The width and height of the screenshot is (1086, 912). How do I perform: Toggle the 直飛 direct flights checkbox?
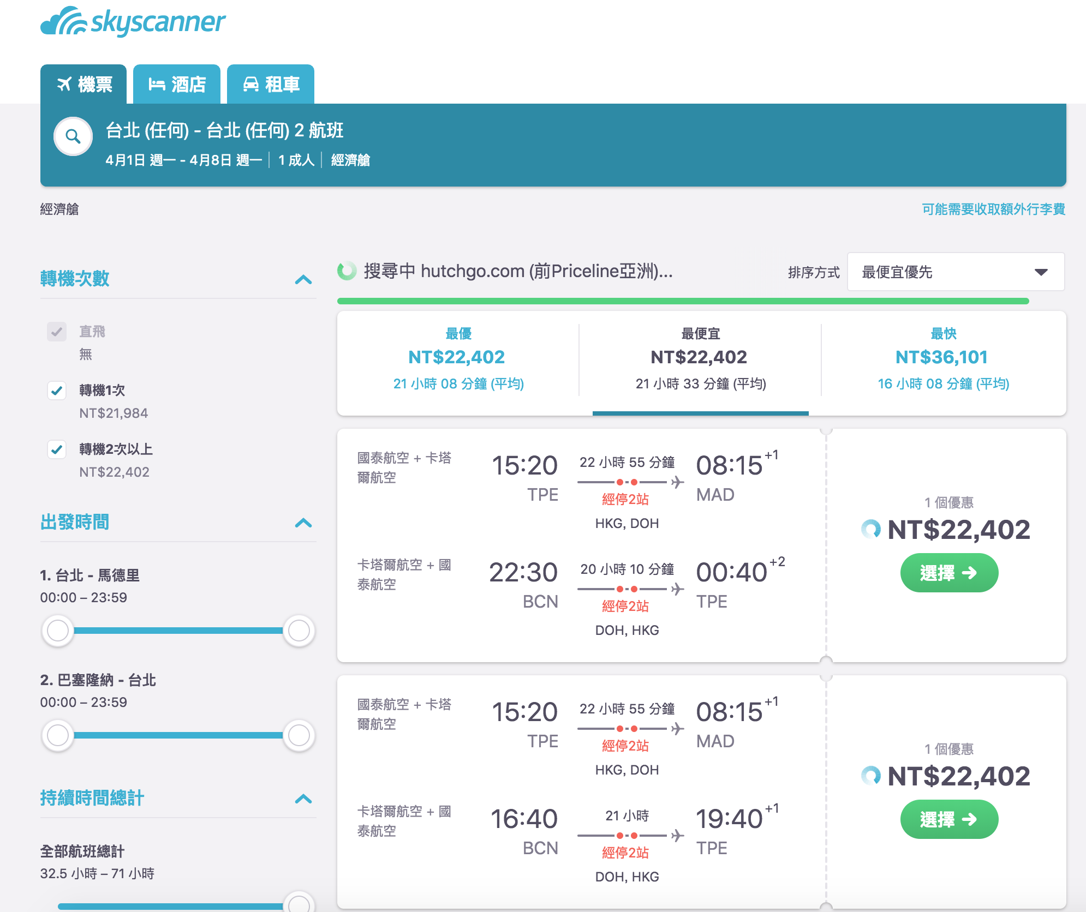(x=57, y=332)
